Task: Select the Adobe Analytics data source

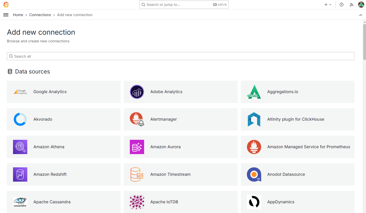Action: coord(181,92)
